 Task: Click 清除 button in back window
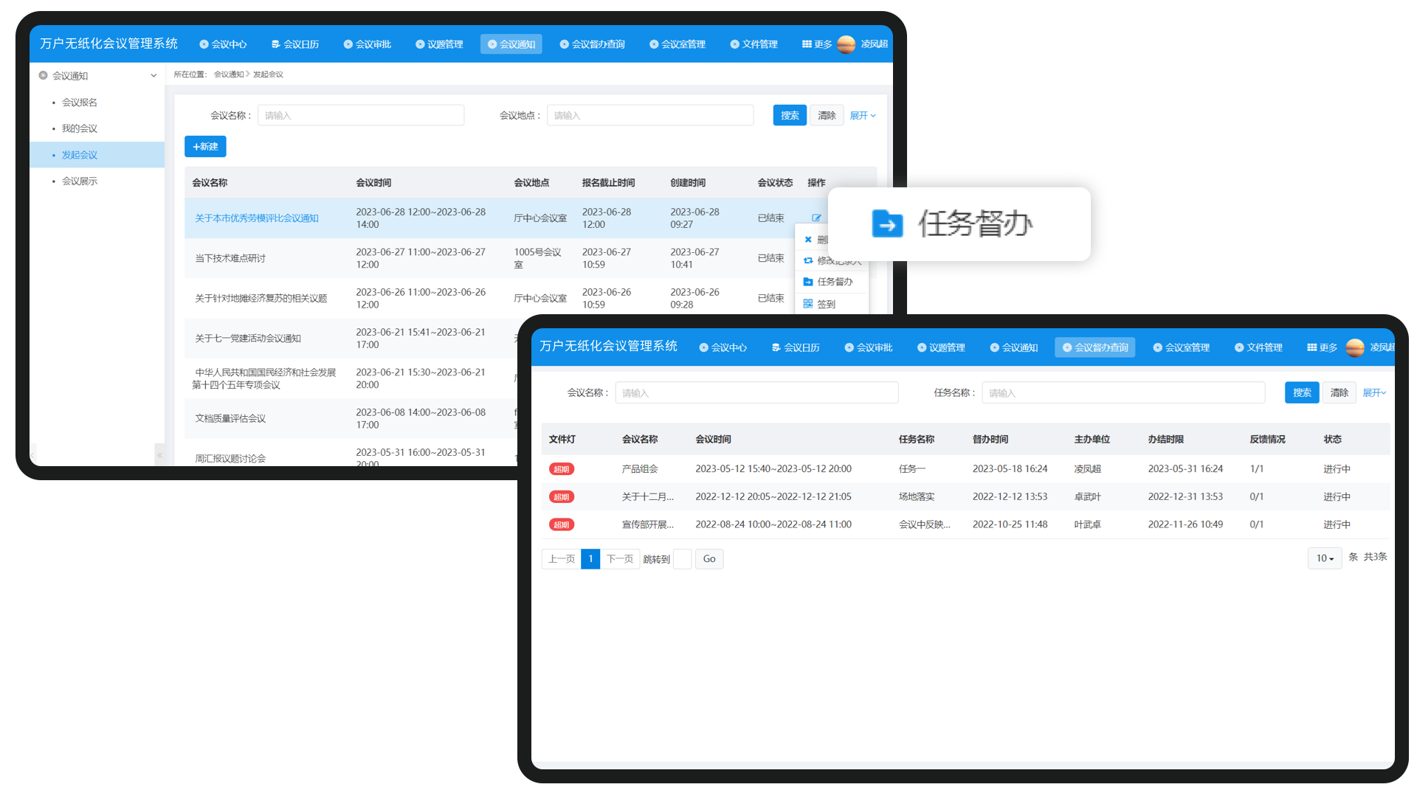pos(827,116)
